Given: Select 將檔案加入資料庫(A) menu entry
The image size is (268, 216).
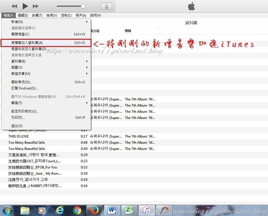Looking at the screenshot, I should 46,43.
